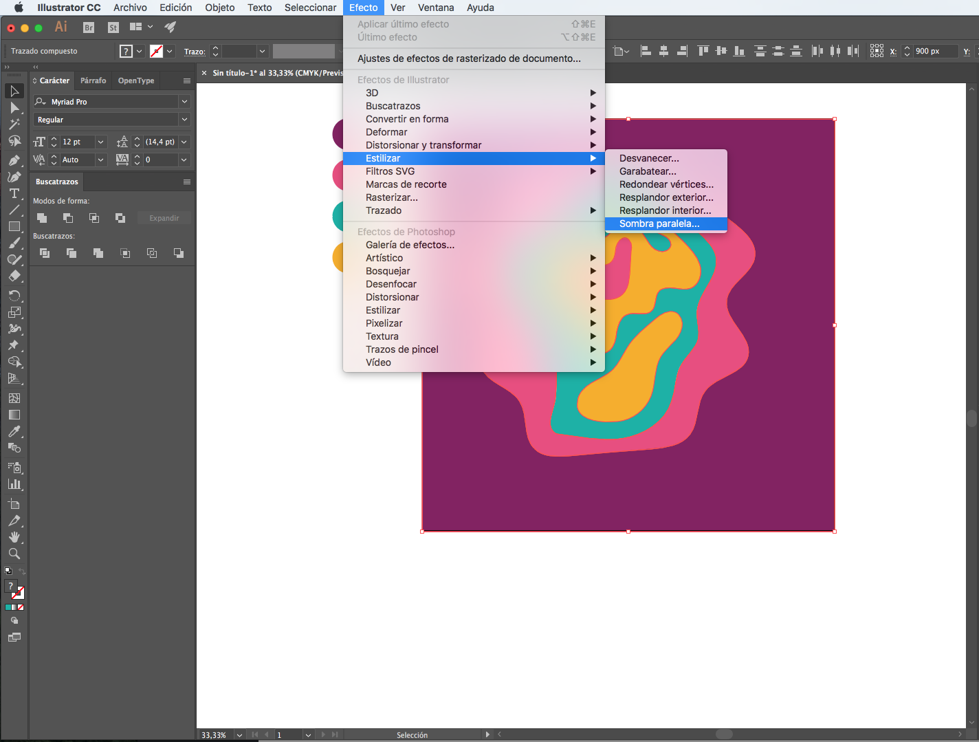The width and height of the screenshot is (979, 742).
Task: Select the Gradient tool
Action: (x=14, y=415)
